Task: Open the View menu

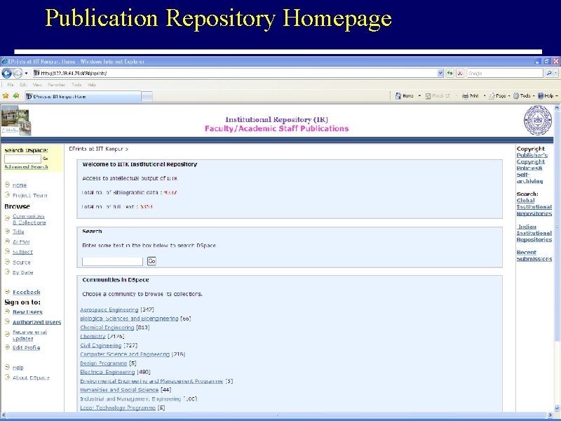Action: click(37, 85)
